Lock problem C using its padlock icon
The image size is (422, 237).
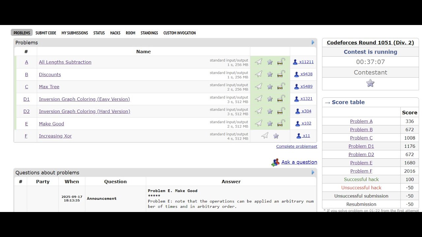(x=281, y=87)
